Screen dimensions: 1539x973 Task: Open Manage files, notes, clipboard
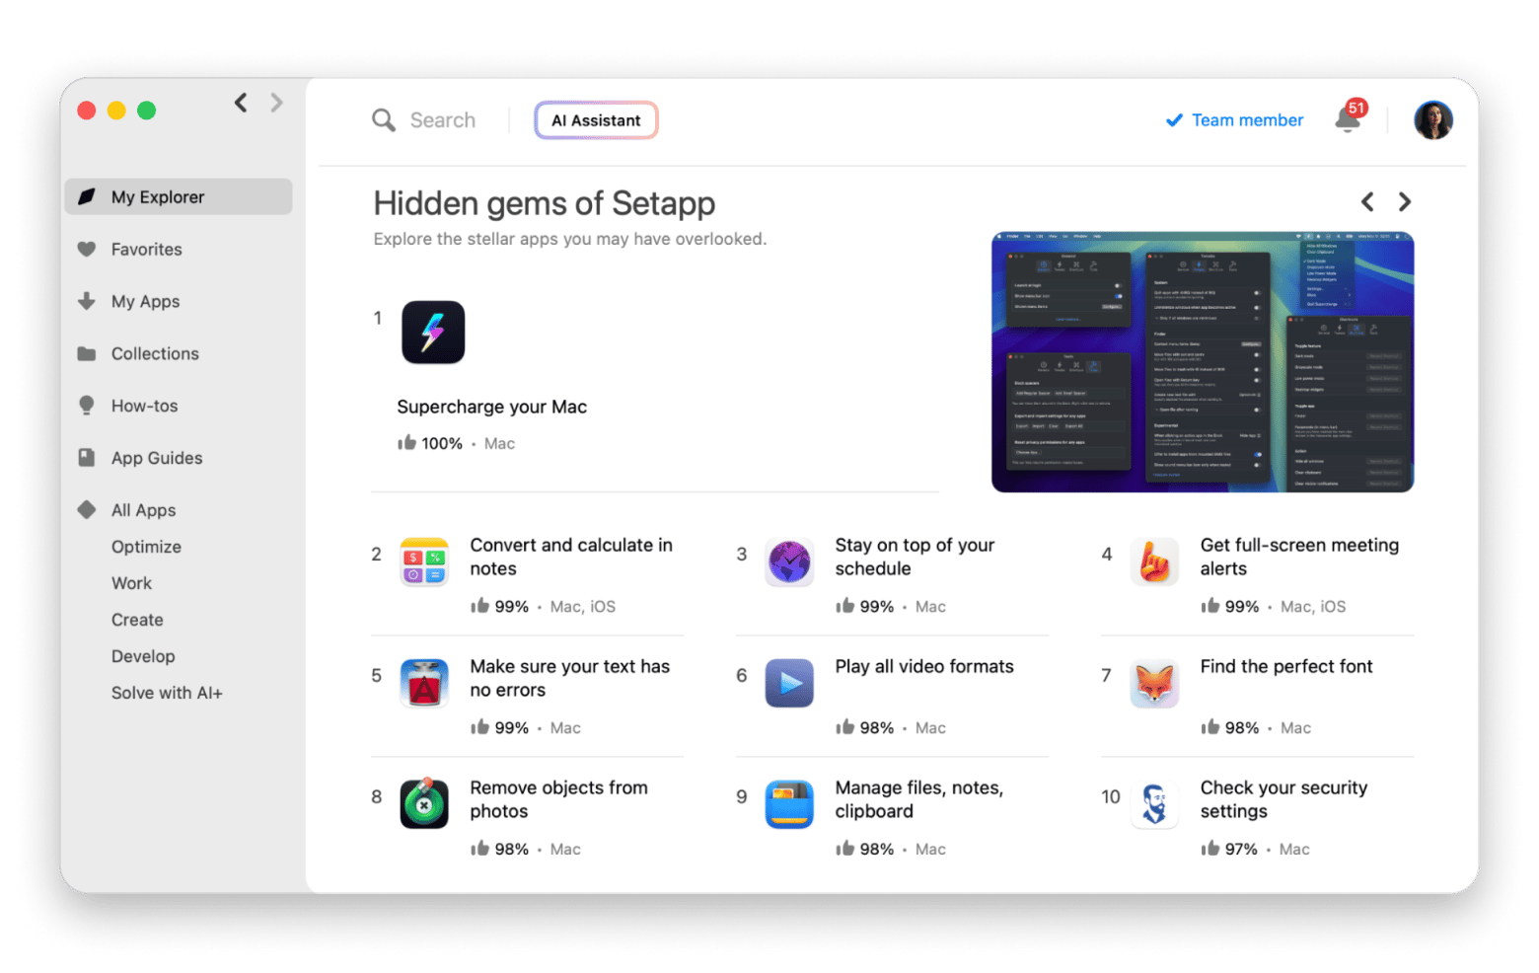coord(919,799)
